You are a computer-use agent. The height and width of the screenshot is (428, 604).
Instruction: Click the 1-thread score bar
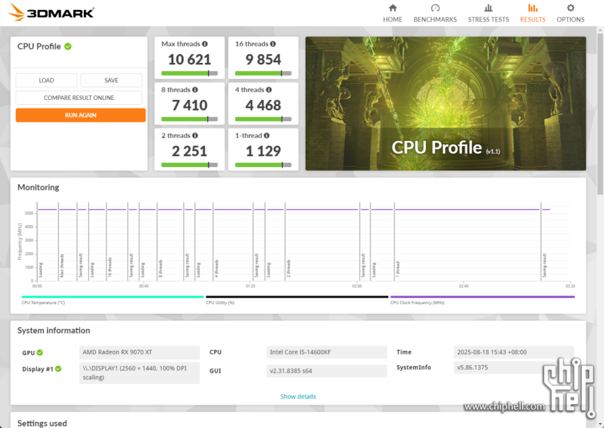(263, 165)
